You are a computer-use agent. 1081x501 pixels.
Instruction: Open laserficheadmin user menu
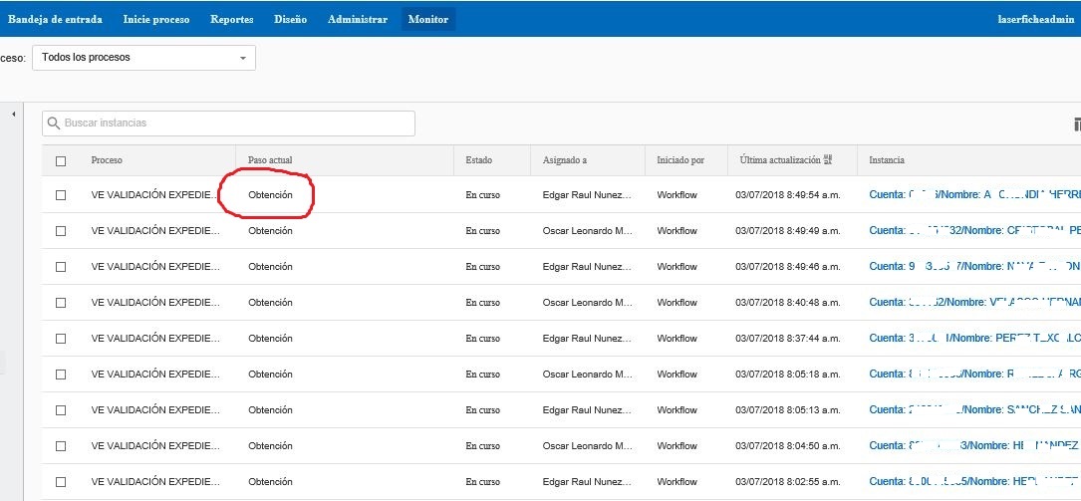point(1035,20)
